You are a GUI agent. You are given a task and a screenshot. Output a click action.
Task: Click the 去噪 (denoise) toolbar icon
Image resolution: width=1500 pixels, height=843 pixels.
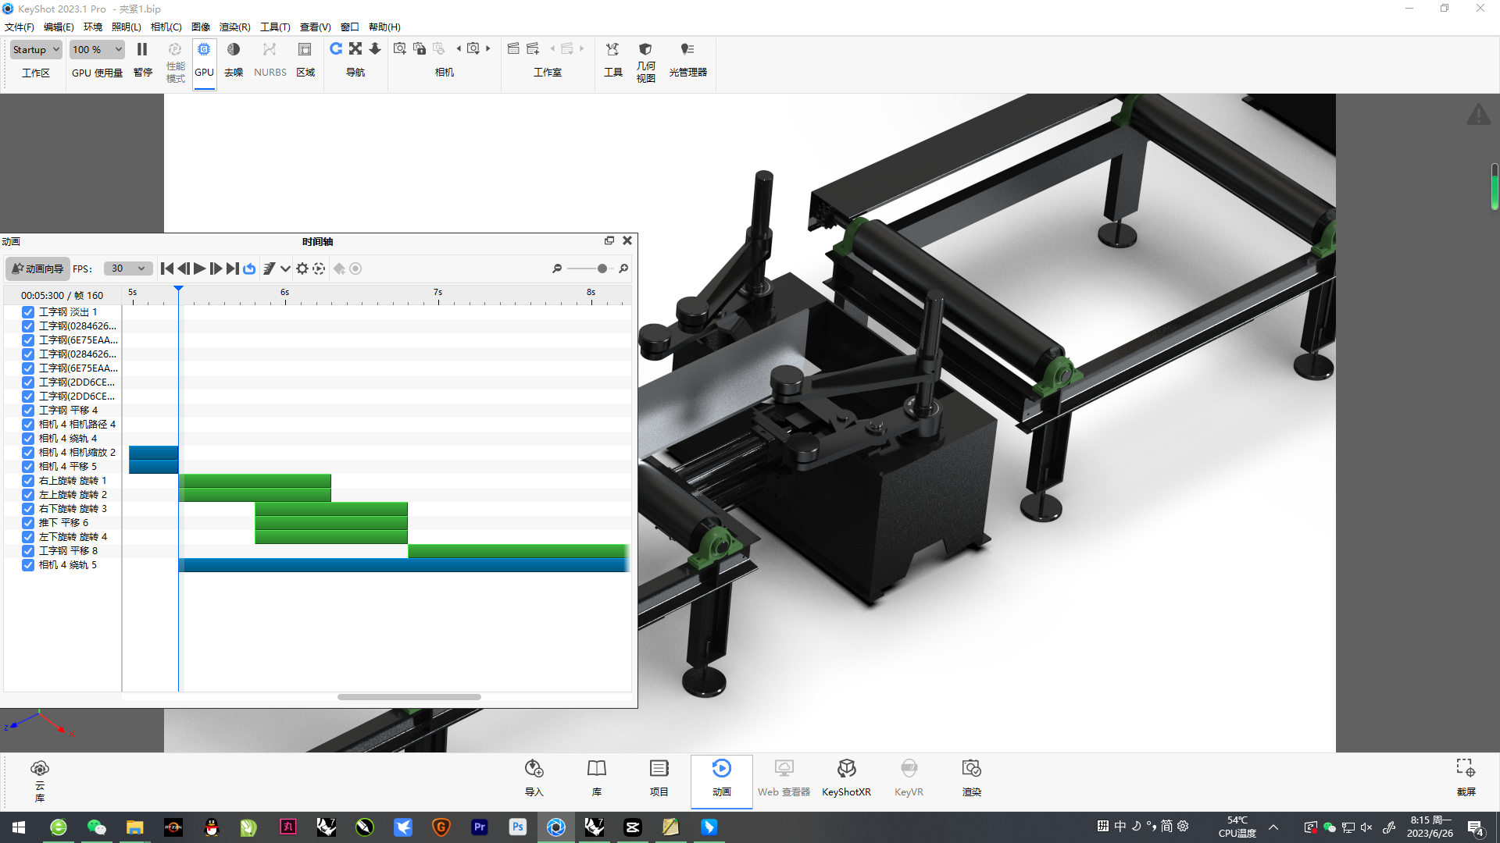[x=234, y=49]
